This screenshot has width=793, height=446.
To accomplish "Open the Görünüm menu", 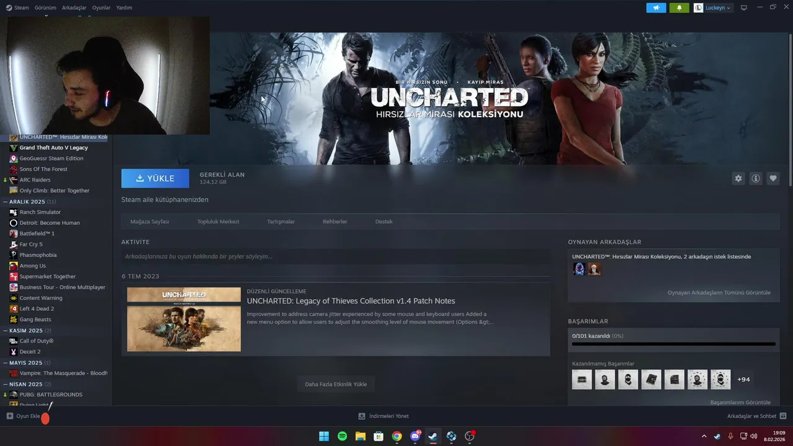I will [45, 7].
